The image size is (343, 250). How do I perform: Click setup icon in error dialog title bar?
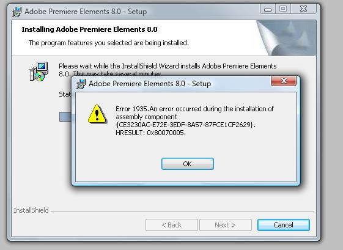pyautogui.click(x=81, y=84)
